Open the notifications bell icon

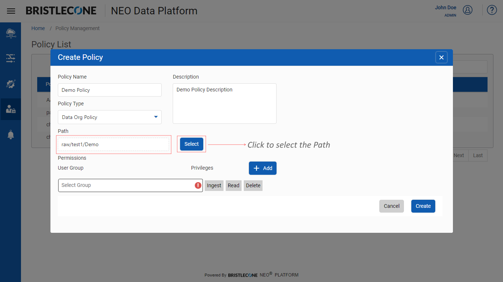(11, 135)
